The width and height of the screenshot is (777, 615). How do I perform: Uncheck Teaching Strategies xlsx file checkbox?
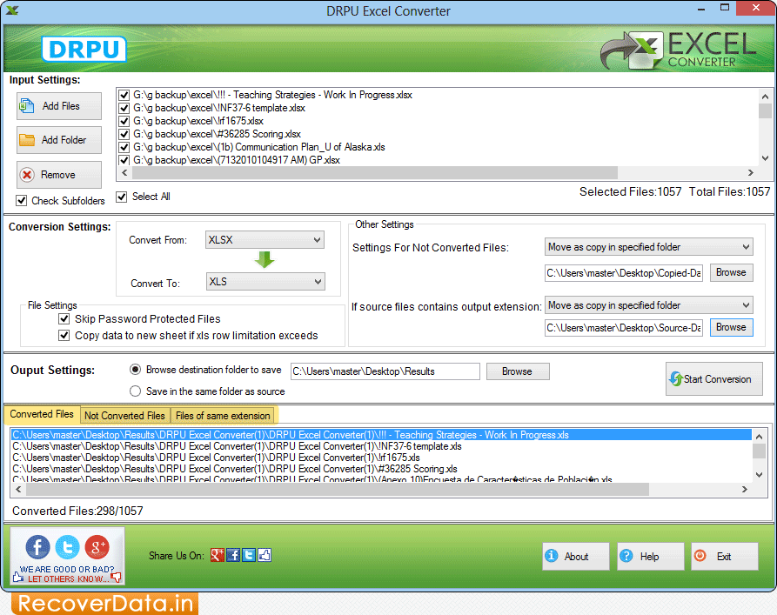pos(124,95)
